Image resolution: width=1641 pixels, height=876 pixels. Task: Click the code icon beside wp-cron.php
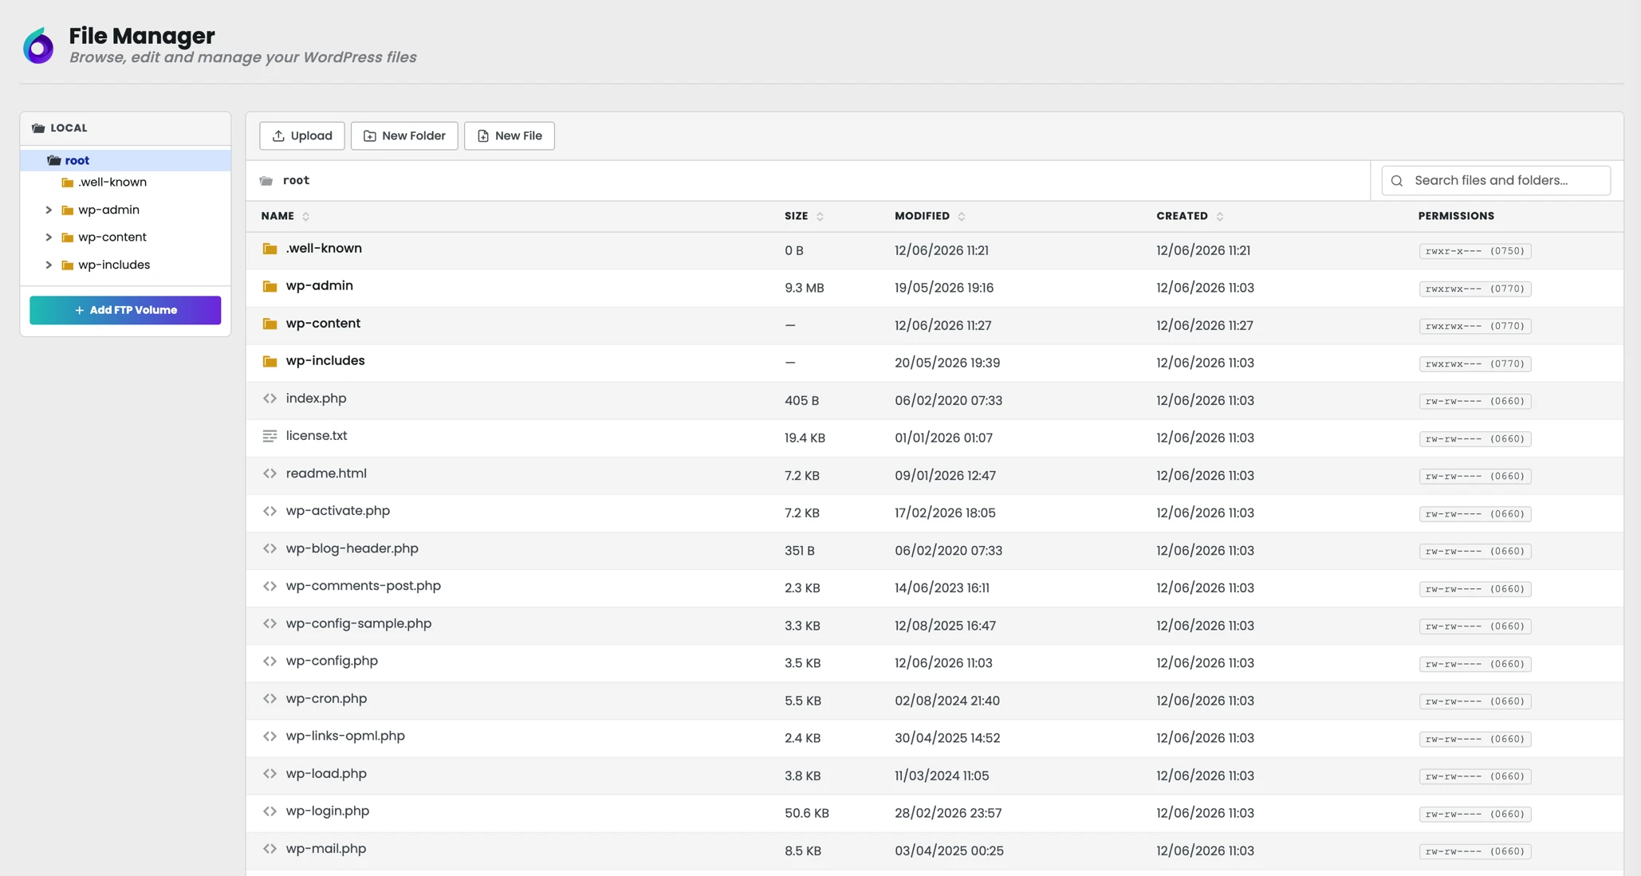point(270,698)
